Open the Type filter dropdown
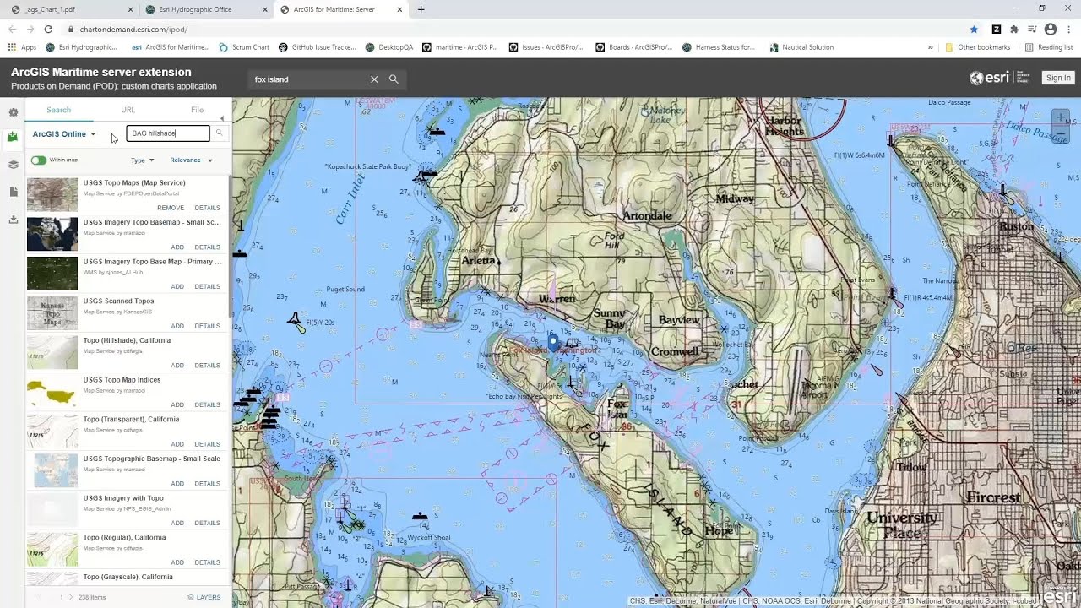 pos(142,160)
